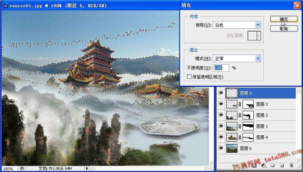
Task: Create a new group with folder icon
Action: pyautogui.click(x=273, y=165)
